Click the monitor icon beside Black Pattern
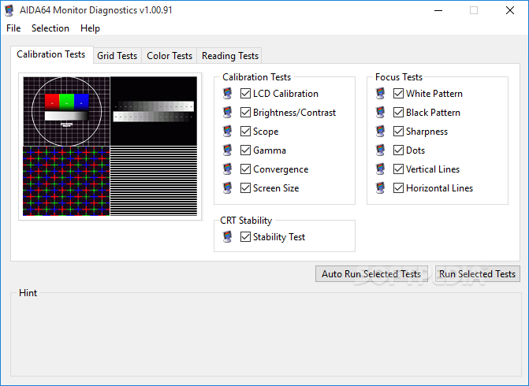529x386 pixels. [381, 113]
